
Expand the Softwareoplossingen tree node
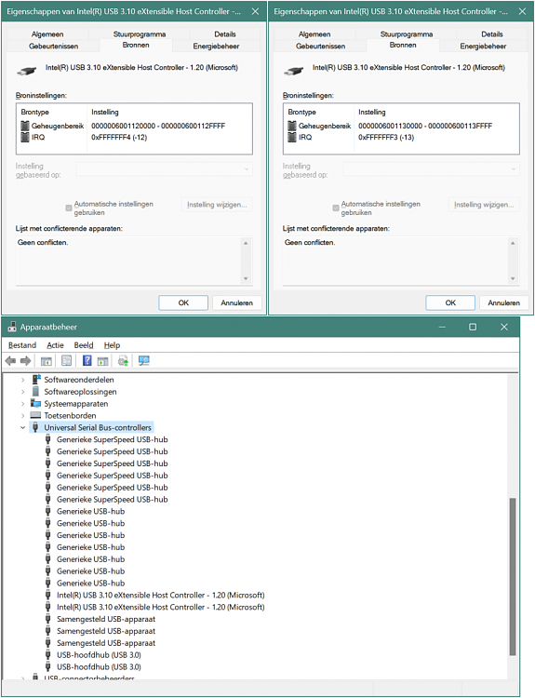(22, 392)
